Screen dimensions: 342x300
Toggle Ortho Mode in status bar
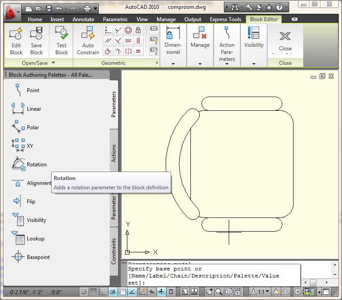point(103,292)
